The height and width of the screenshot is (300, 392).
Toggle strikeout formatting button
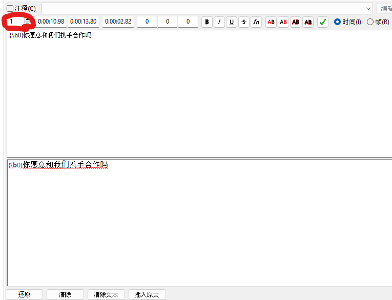(x=243, y=22)
